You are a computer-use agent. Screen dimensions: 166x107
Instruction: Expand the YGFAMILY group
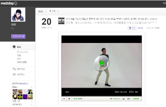pos(32,105)
